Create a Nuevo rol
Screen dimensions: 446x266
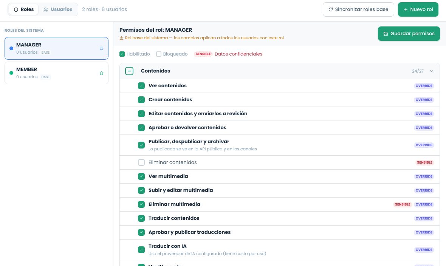(x=418, y=9)
